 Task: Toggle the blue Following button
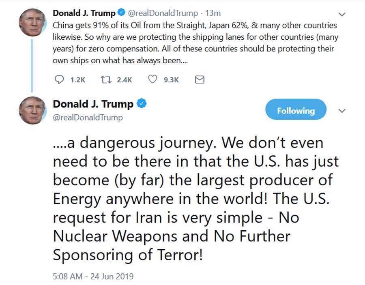pos(296,111)
